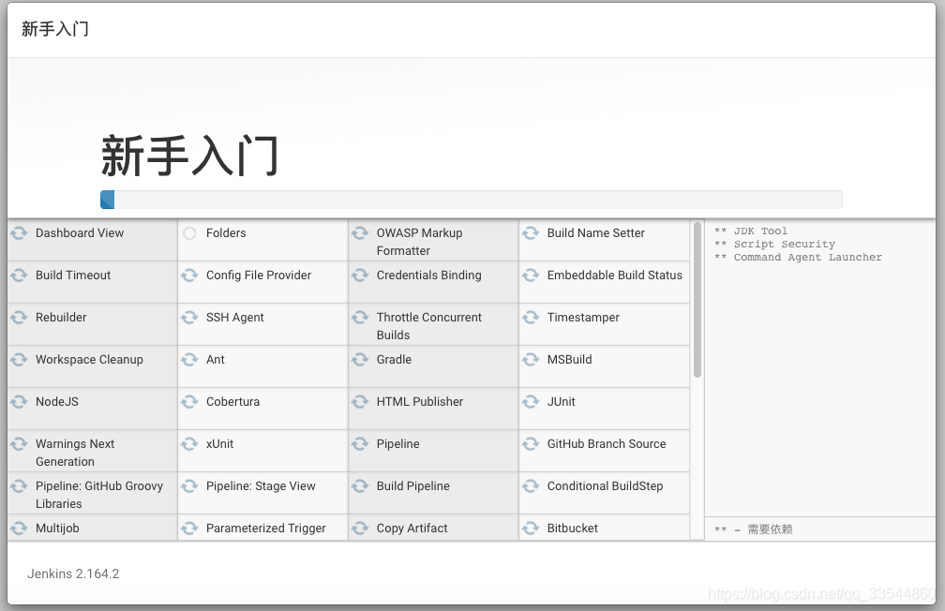Click the sync icon beside Copy Artifact

click(360, 529)
